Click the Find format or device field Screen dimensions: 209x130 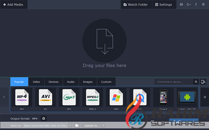coord(173,82)
